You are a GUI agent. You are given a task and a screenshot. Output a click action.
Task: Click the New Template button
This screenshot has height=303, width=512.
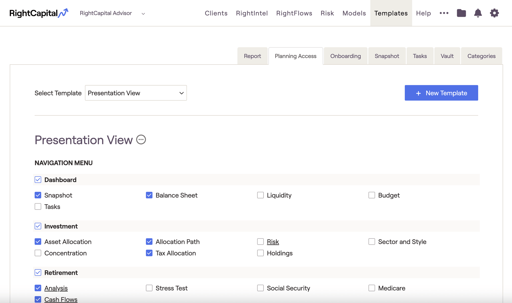pos(441,93)
